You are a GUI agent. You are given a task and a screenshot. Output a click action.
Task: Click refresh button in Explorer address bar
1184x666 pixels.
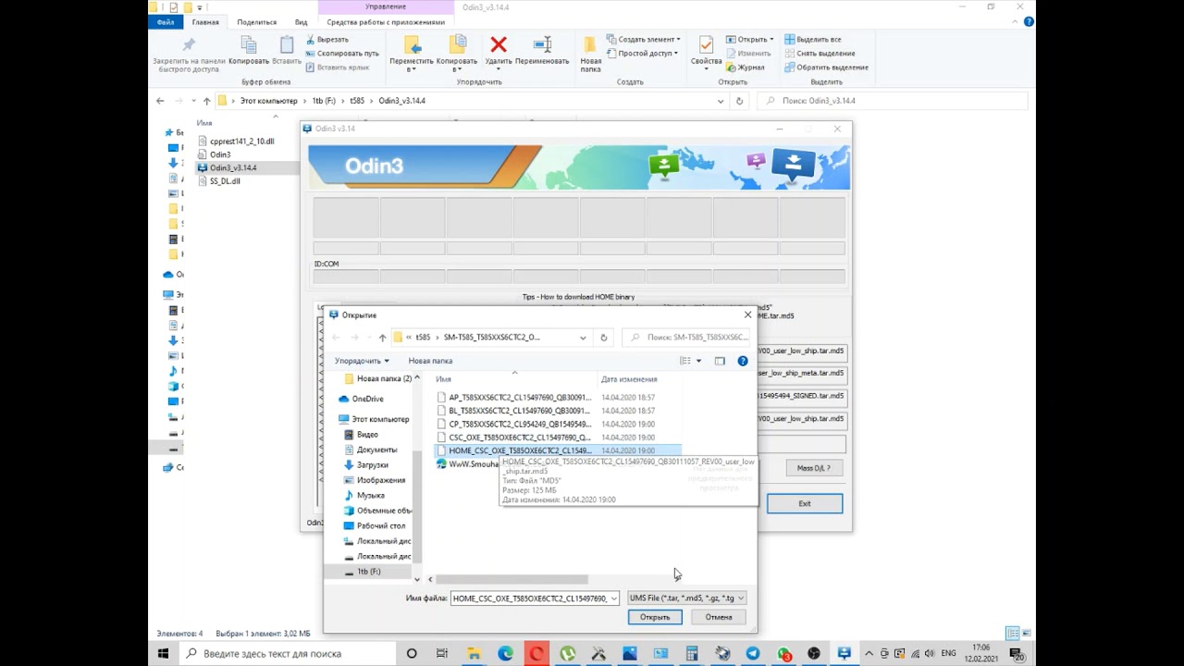738,101
